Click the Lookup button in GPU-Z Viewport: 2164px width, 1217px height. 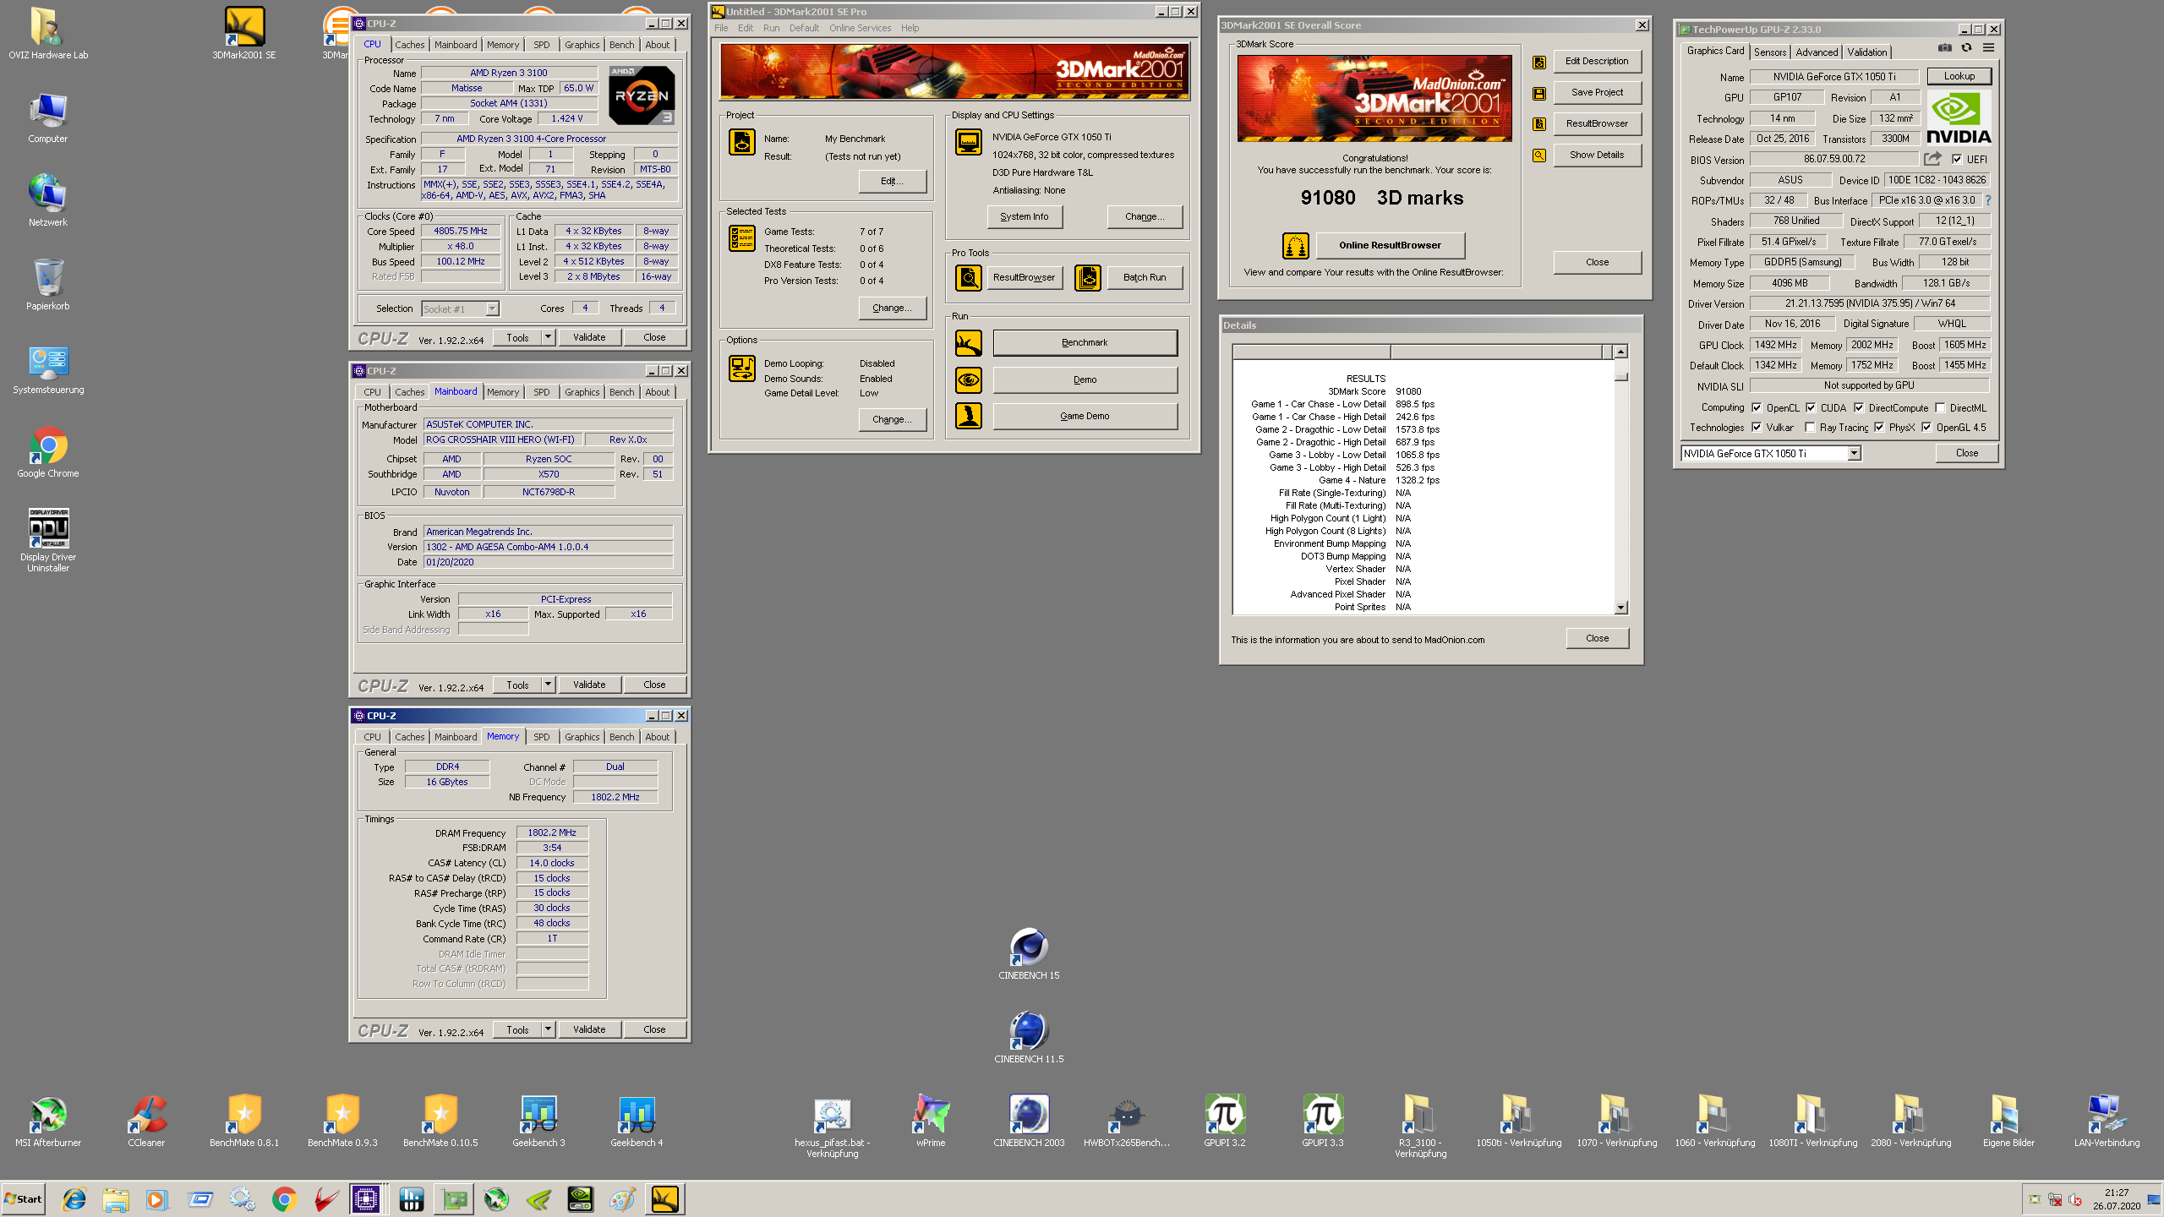click(x=1959, y=76)
